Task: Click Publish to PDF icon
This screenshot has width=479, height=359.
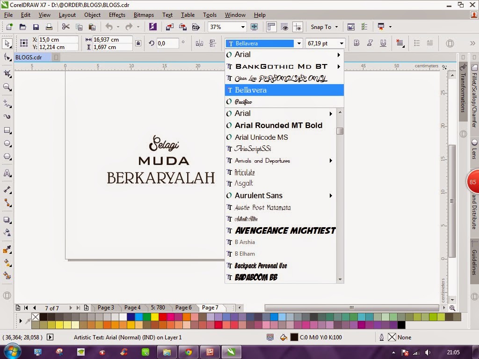Action: click(x=196, y=27)
